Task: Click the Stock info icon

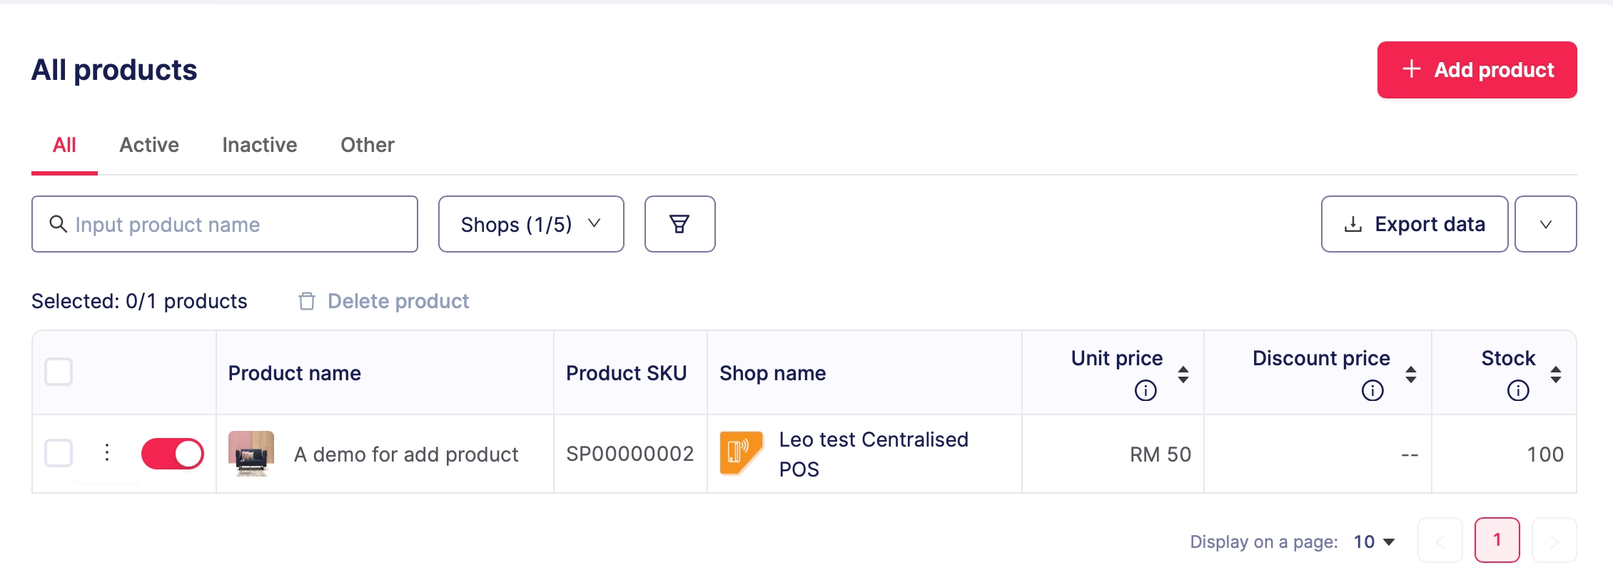Action: [x=1518, y=390]
